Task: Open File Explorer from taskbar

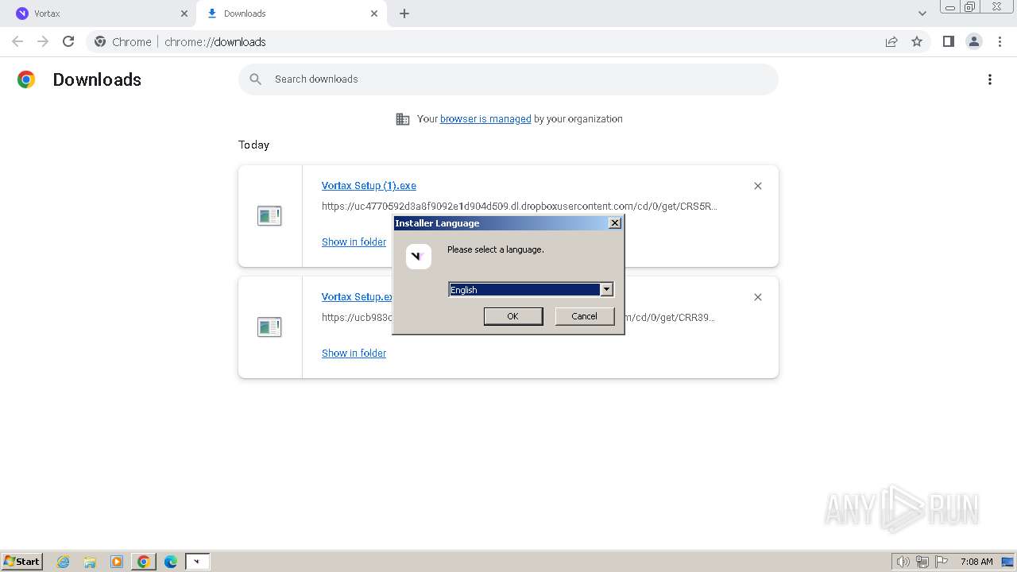Action: tap(90, 562)
